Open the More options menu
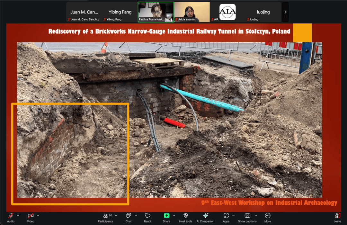 click(267, 216)
